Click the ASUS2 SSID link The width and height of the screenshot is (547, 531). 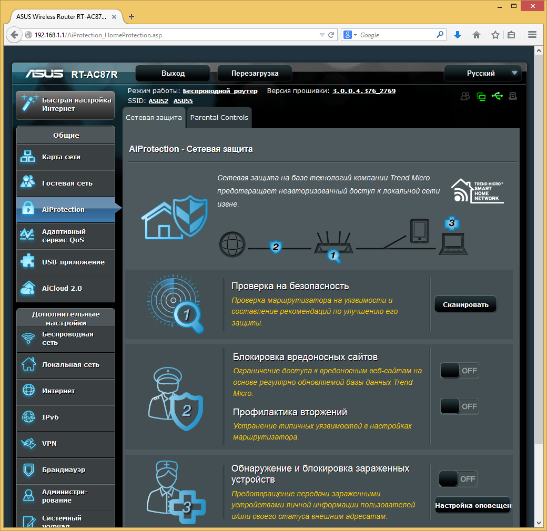click(x=158, y=101)
